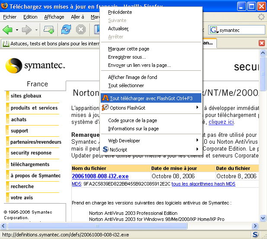267x239 pixels.
Task: Open partenaires/revendeurs sidebar link
Action: (x=36, y=142)
